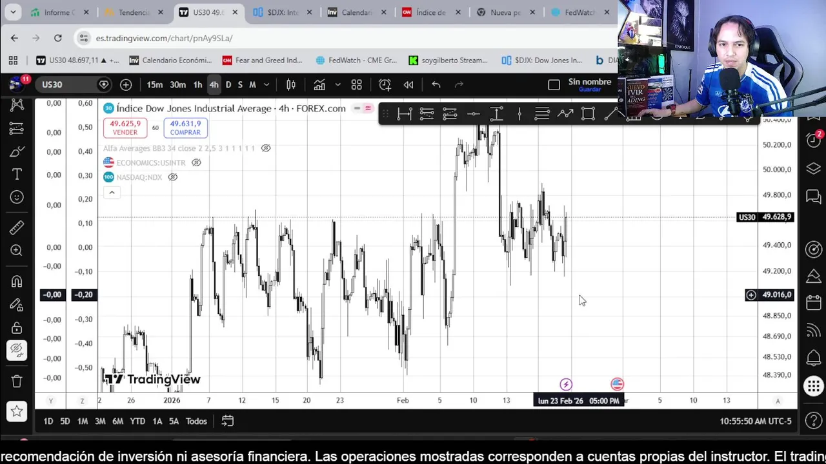The image size is (826, 464).
Task: Undo the last chart action
Action: pyautogui.click(x=436, y=84)
